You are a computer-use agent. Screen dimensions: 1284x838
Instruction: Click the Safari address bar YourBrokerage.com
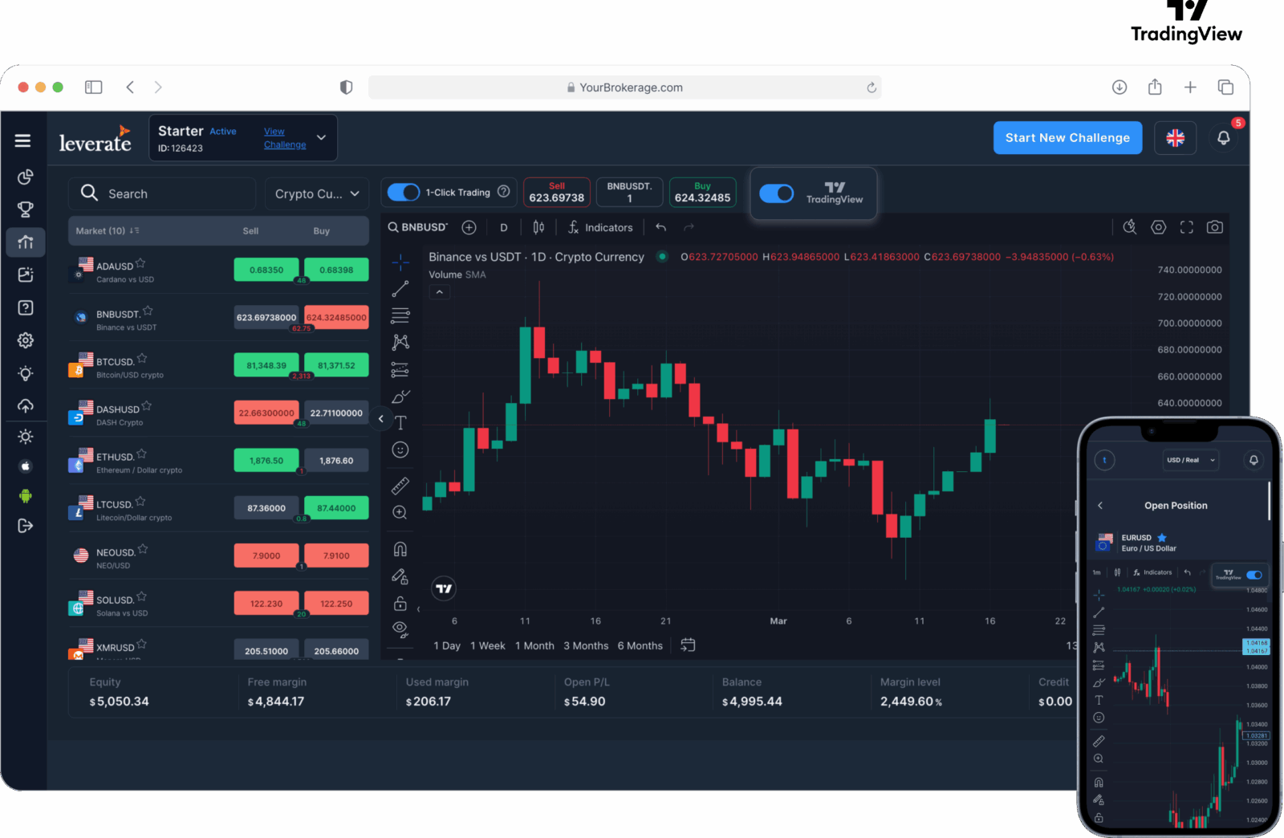pos(624,87)
